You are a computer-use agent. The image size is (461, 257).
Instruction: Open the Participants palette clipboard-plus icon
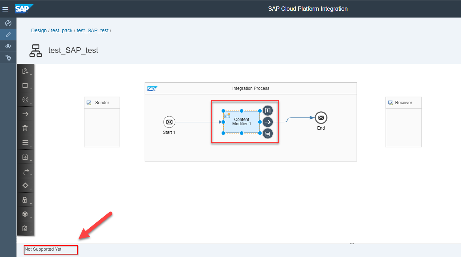[x=25, y=71]
